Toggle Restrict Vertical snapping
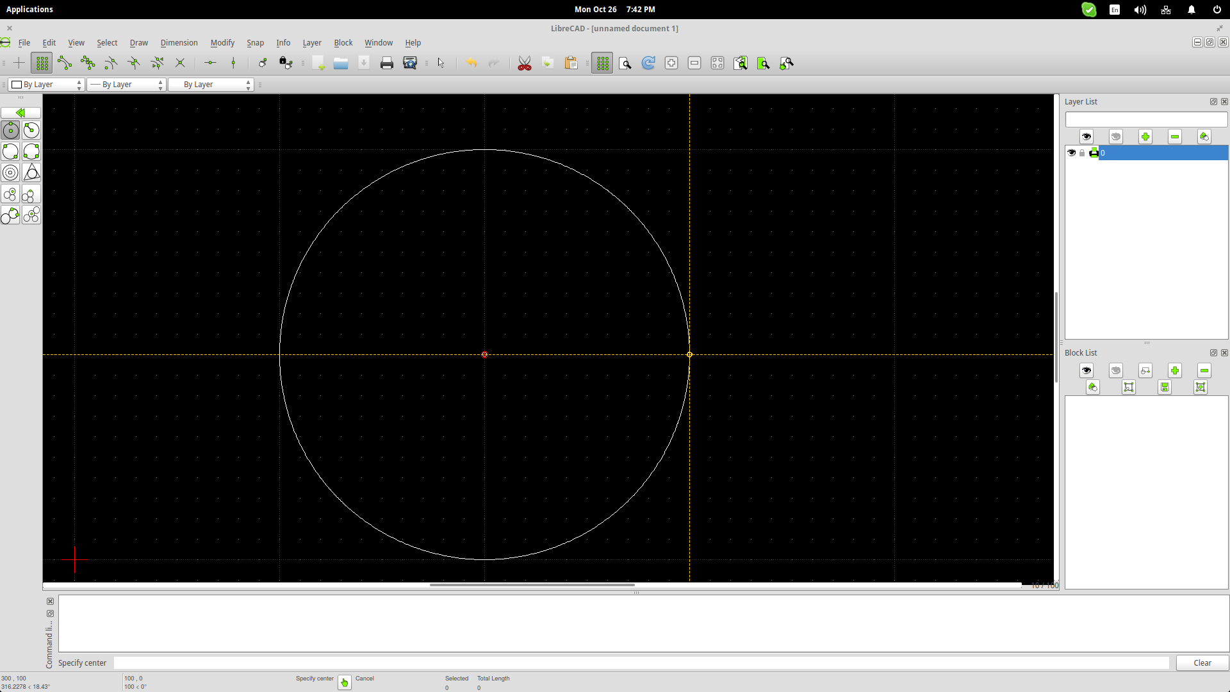Viewport: 1230px width, 692px height. (x=233, y=63)
